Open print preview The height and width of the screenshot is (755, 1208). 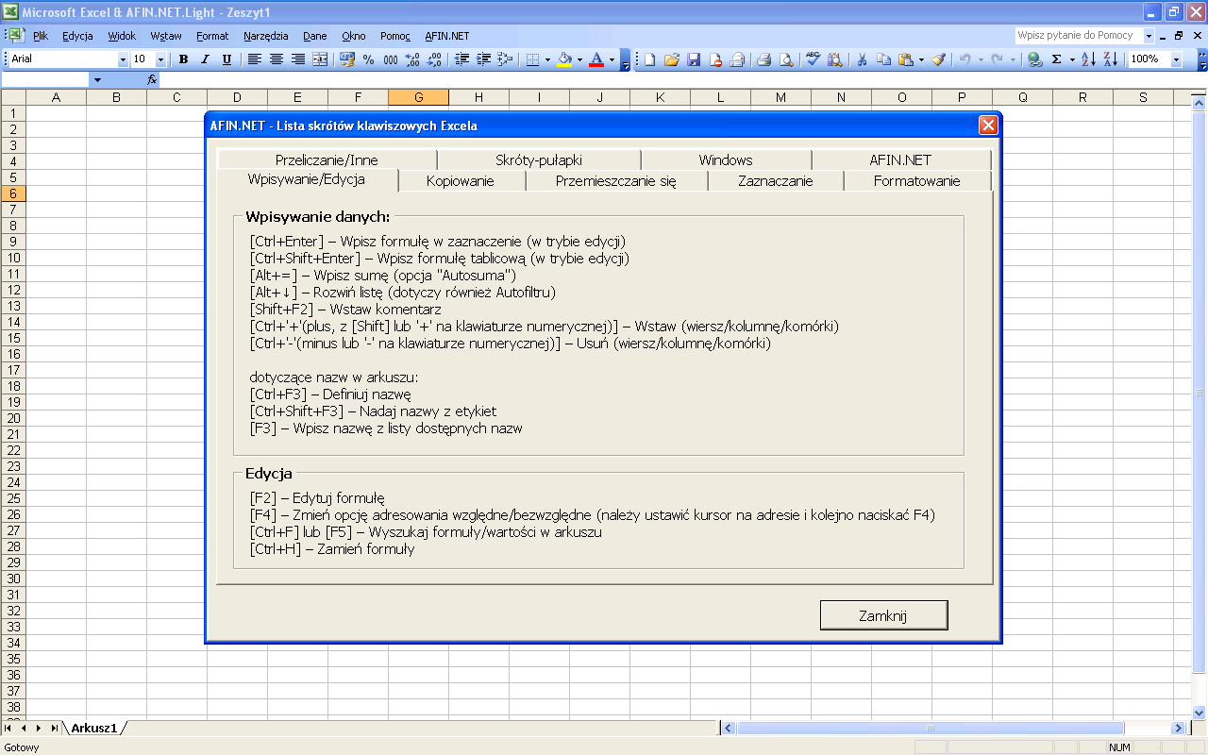click(787, 59)
